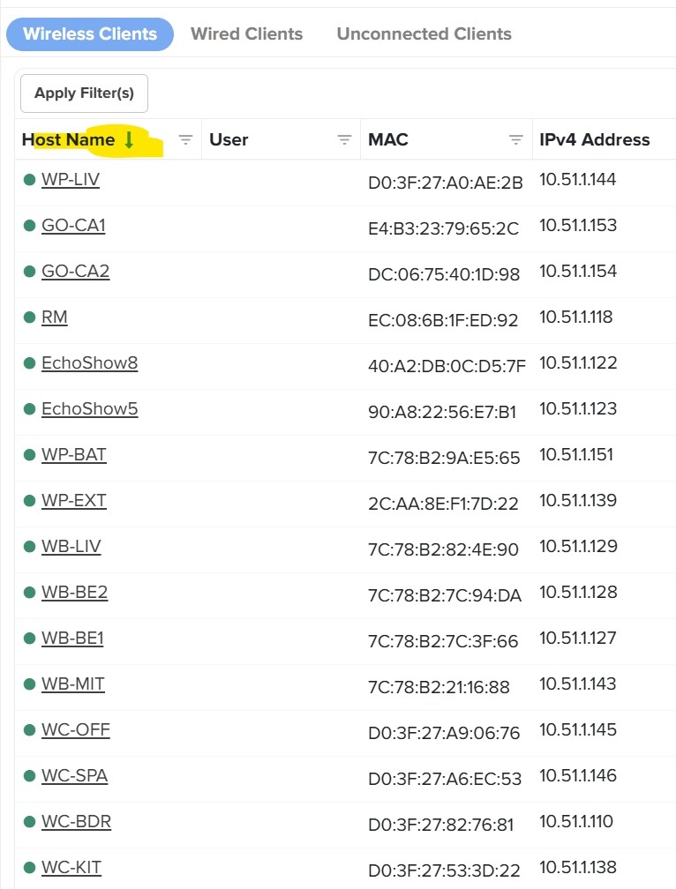
Task: Click the green sort arrow beside Host Name
Action: click(x=129, y=140)
